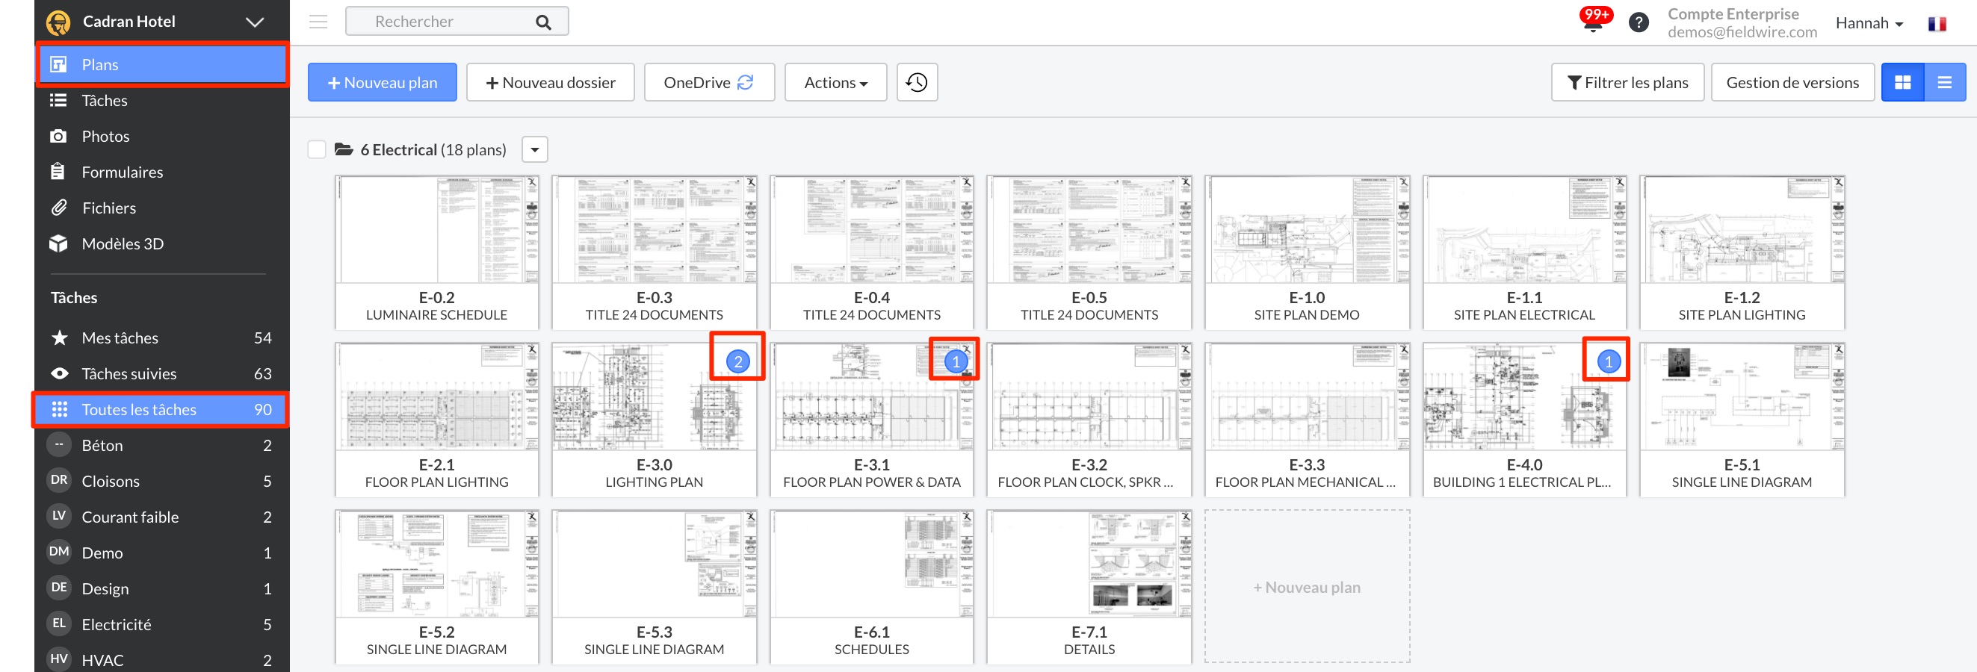The height and width of the screenshot is (672, 1977).
Task: Click the dashed + Nouveau plan placeholder
Action: [x=1307, y=587]
